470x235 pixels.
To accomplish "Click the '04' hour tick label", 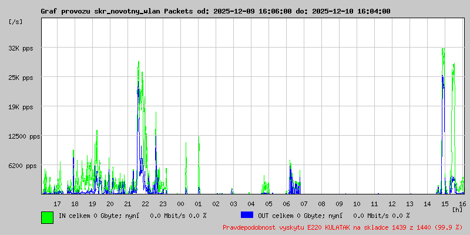I will pos(251,204).
